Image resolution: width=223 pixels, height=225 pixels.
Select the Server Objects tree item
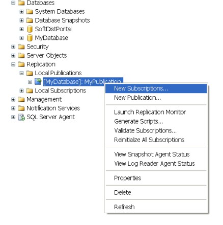[x=47, y=56]
